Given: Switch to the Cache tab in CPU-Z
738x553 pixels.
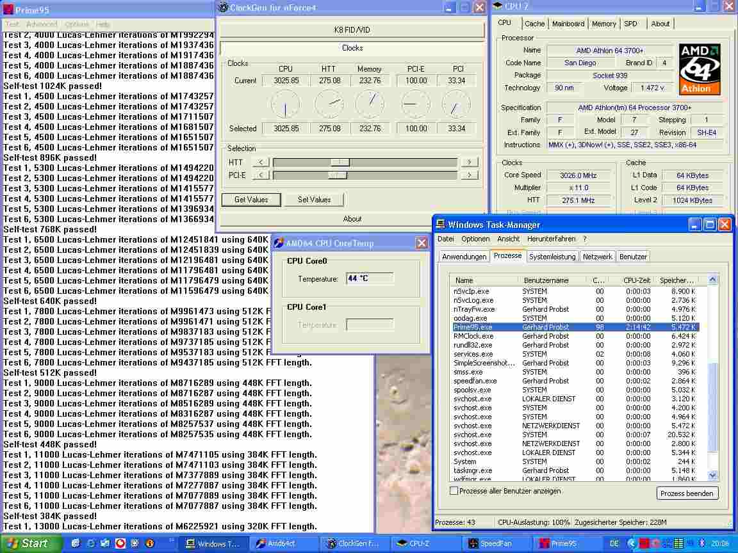Looking at the screenshot, I should tap(534, 24).
